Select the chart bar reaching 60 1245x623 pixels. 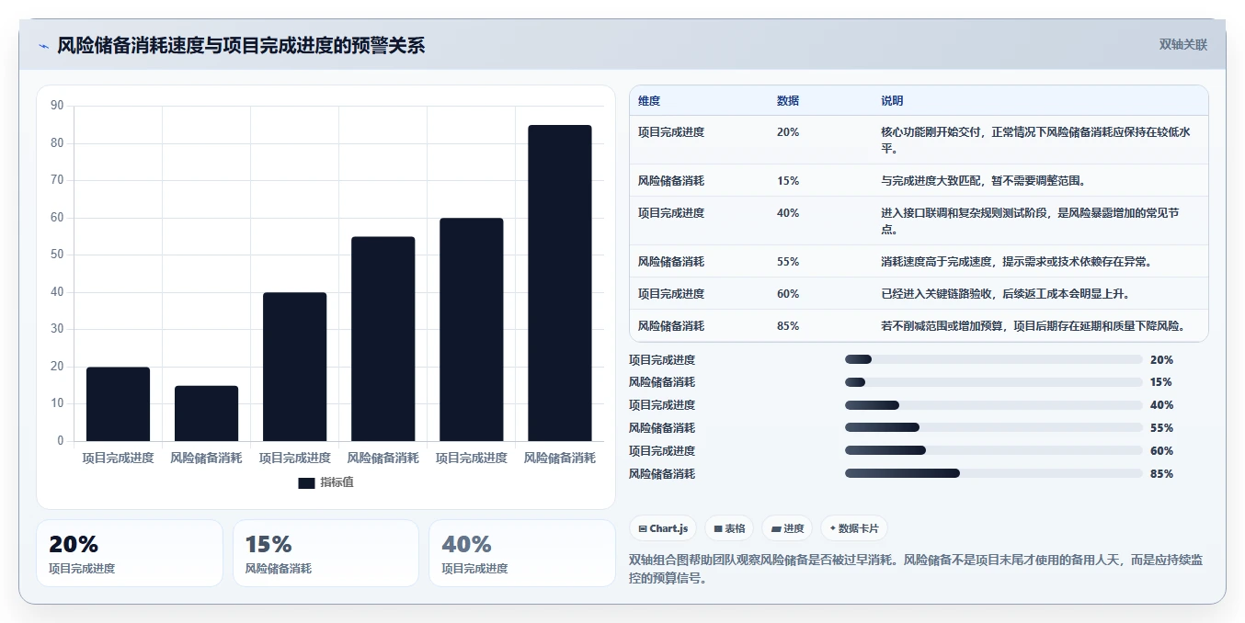(472, 329)
